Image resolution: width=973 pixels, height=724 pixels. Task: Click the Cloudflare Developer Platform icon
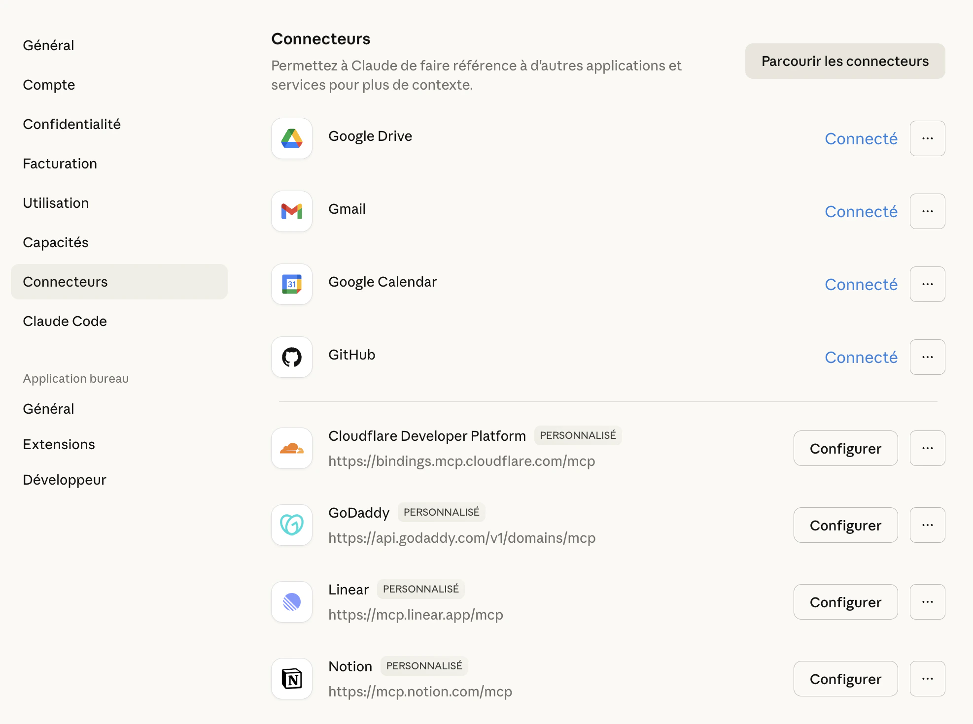click(x=291, y=448)
